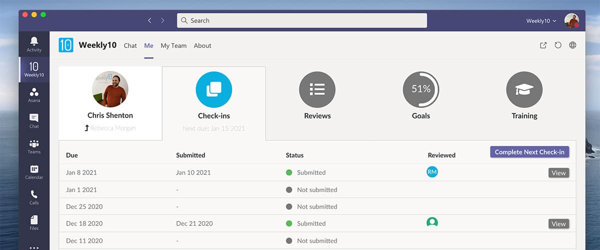This screenshot has height=250, width=600.
Task: Open Calls in the sidebar
Action: (34, 197)
